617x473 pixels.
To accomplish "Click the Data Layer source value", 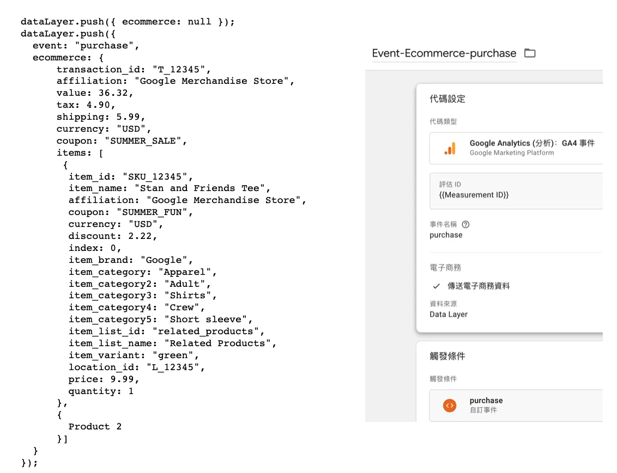I will coord(449,314).
